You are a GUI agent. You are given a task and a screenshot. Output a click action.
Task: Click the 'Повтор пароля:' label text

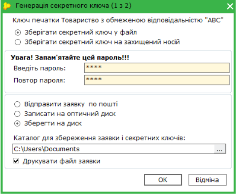39,80
